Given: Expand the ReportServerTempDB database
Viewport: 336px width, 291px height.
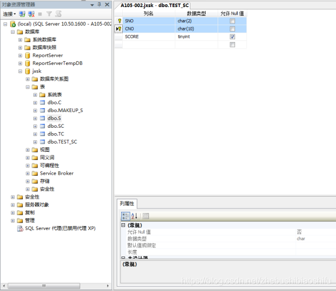Looking at the screenshot, I should [x=20, y=63].
